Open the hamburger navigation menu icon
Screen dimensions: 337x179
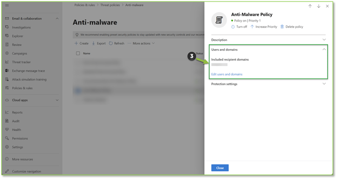pyautogui.click(x=7, y=5)
